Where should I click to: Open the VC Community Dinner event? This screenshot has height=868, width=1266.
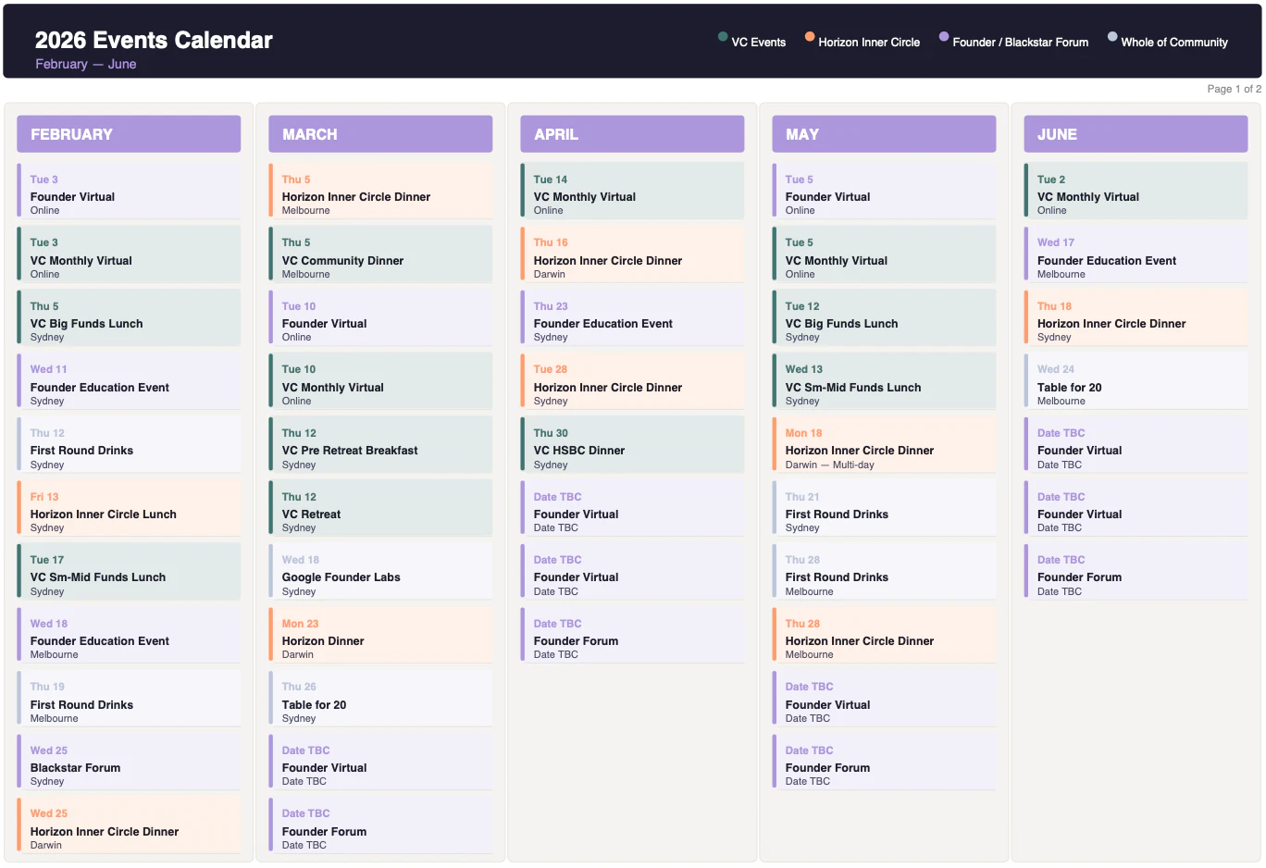(380, 258)
